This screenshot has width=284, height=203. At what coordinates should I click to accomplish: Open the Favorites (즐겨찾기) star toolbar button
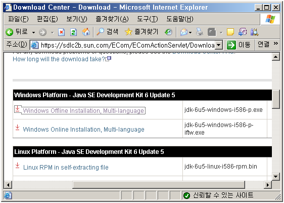click(141, 32)
